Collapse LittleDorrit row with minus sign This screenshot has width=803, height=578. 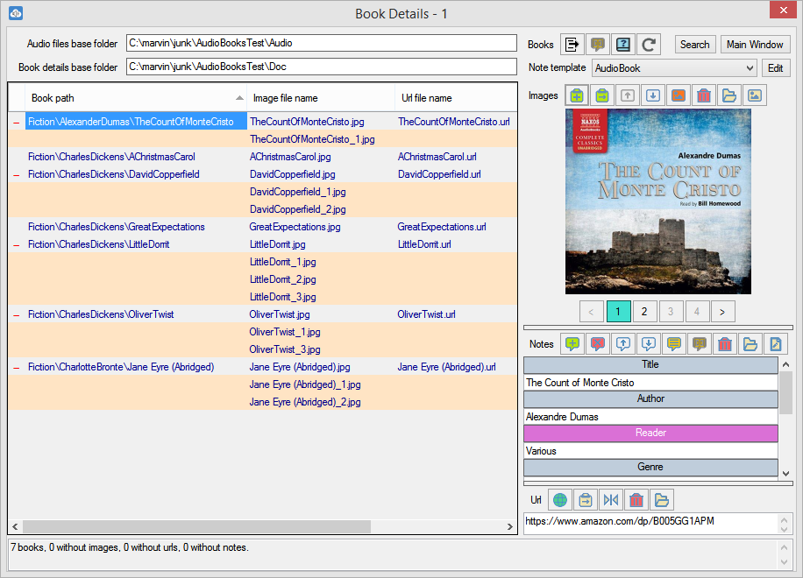coord(17,245)
